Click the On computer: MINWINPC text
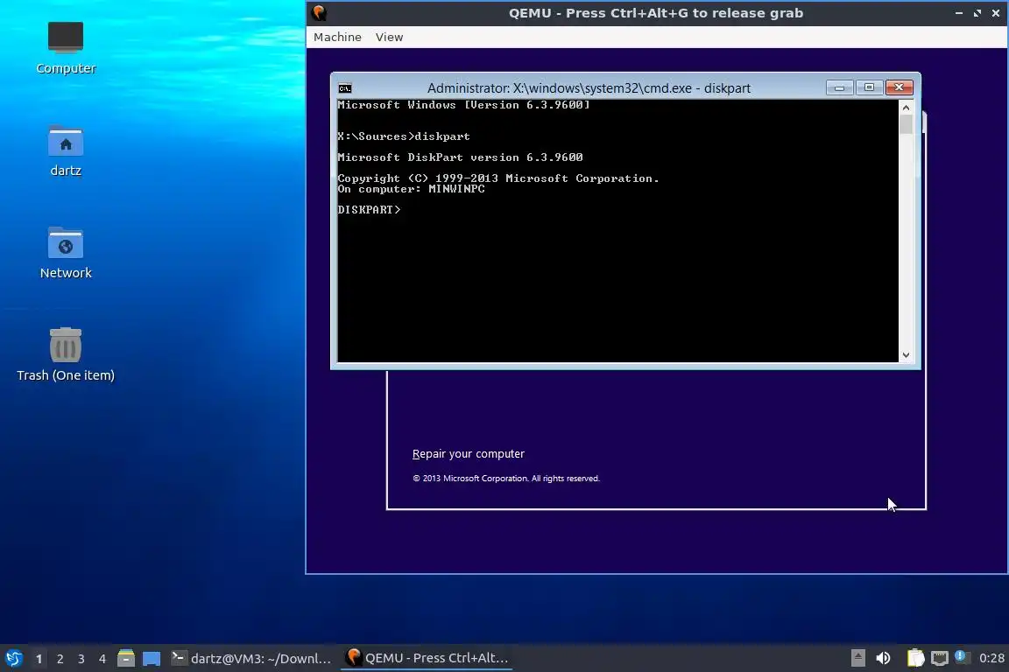This screenshot has width=1009, height=672. point(411,189)
